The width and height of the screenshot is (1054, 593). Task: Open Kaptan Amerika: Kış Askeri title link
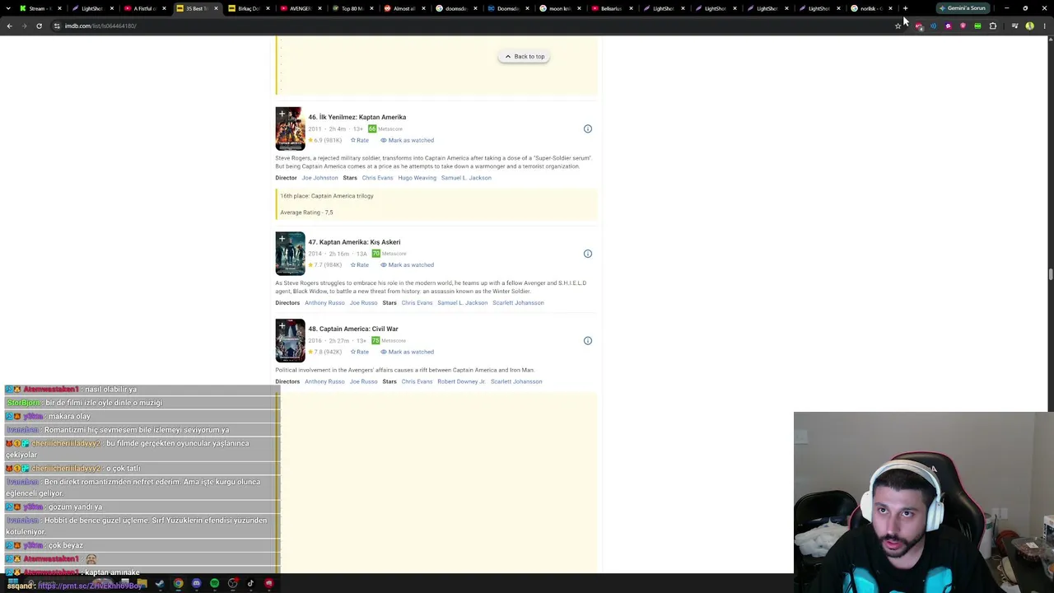[354, 242]
